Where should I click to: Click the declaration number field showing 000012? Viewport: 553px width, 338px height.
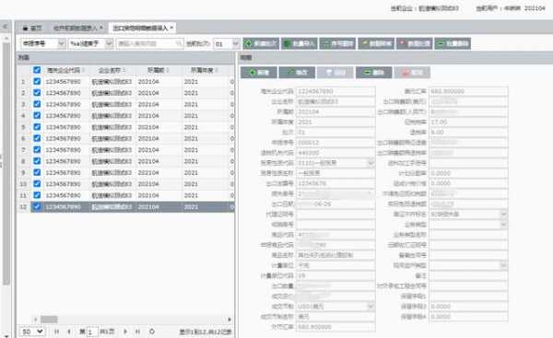click(x=335, y=143)
